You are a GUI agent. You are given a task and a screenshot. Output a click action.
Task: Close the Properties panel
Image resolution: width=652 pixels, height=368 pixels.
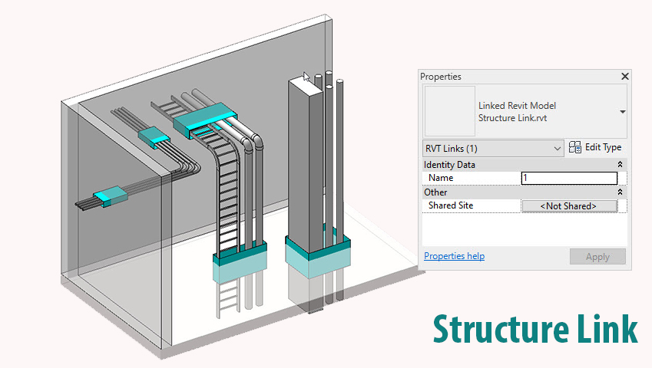pyautogui.click(x=624, y=77)
